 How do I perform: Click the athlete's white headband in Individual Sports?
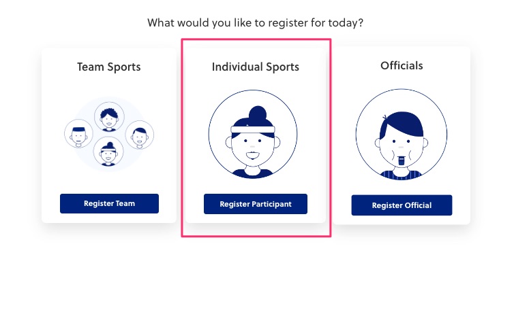pyautogui.click(x=252, y=128)
